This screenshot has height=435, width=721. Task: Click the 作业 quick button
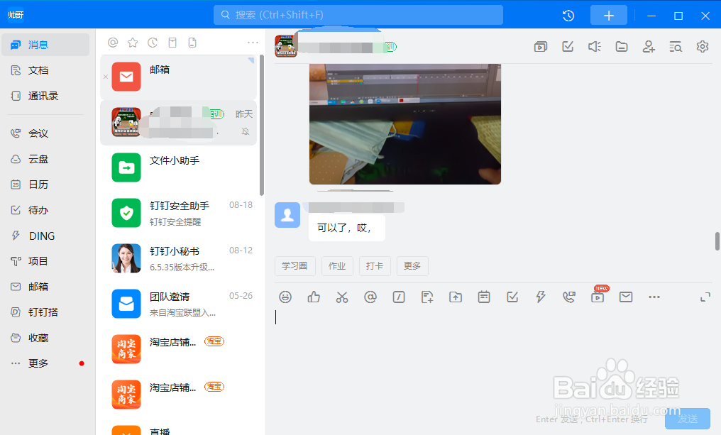click(x=337, y=266)
